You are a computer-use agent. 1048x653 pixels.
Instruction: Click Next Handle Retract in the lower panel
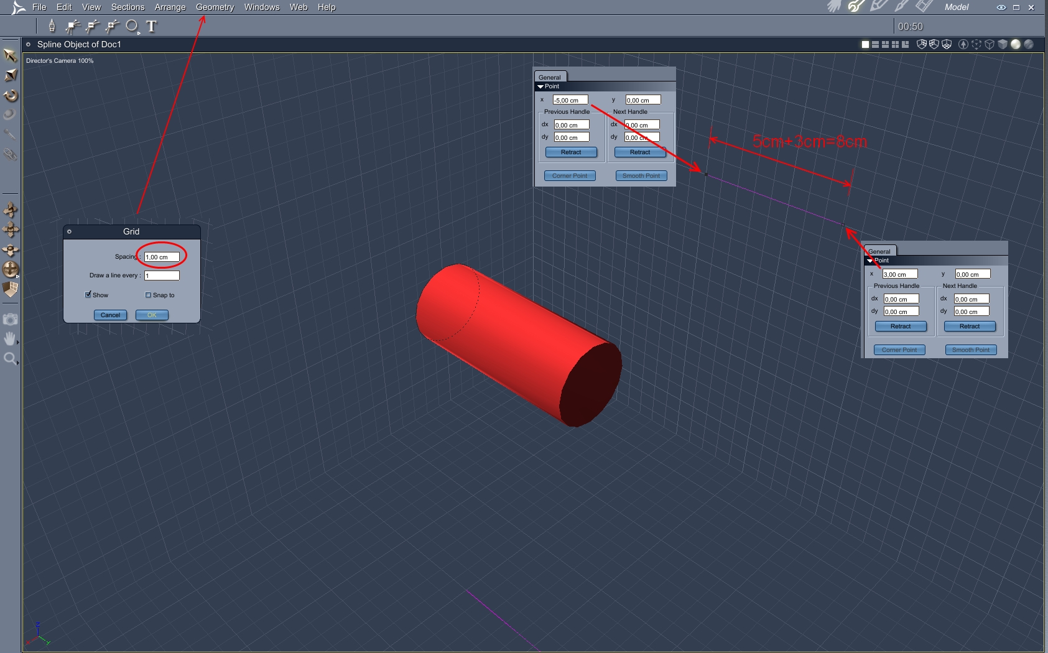970,326
